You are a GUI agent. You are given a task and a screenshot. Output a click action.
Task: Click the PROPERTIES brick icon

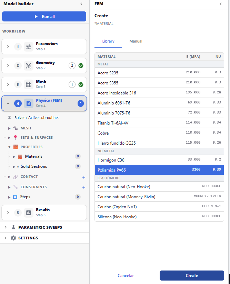16,147
